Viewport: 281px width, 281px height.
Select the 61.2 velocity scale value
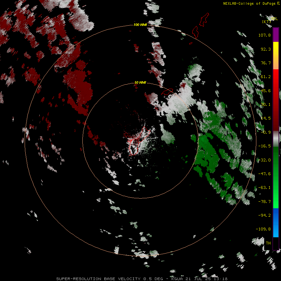point(266,77)
